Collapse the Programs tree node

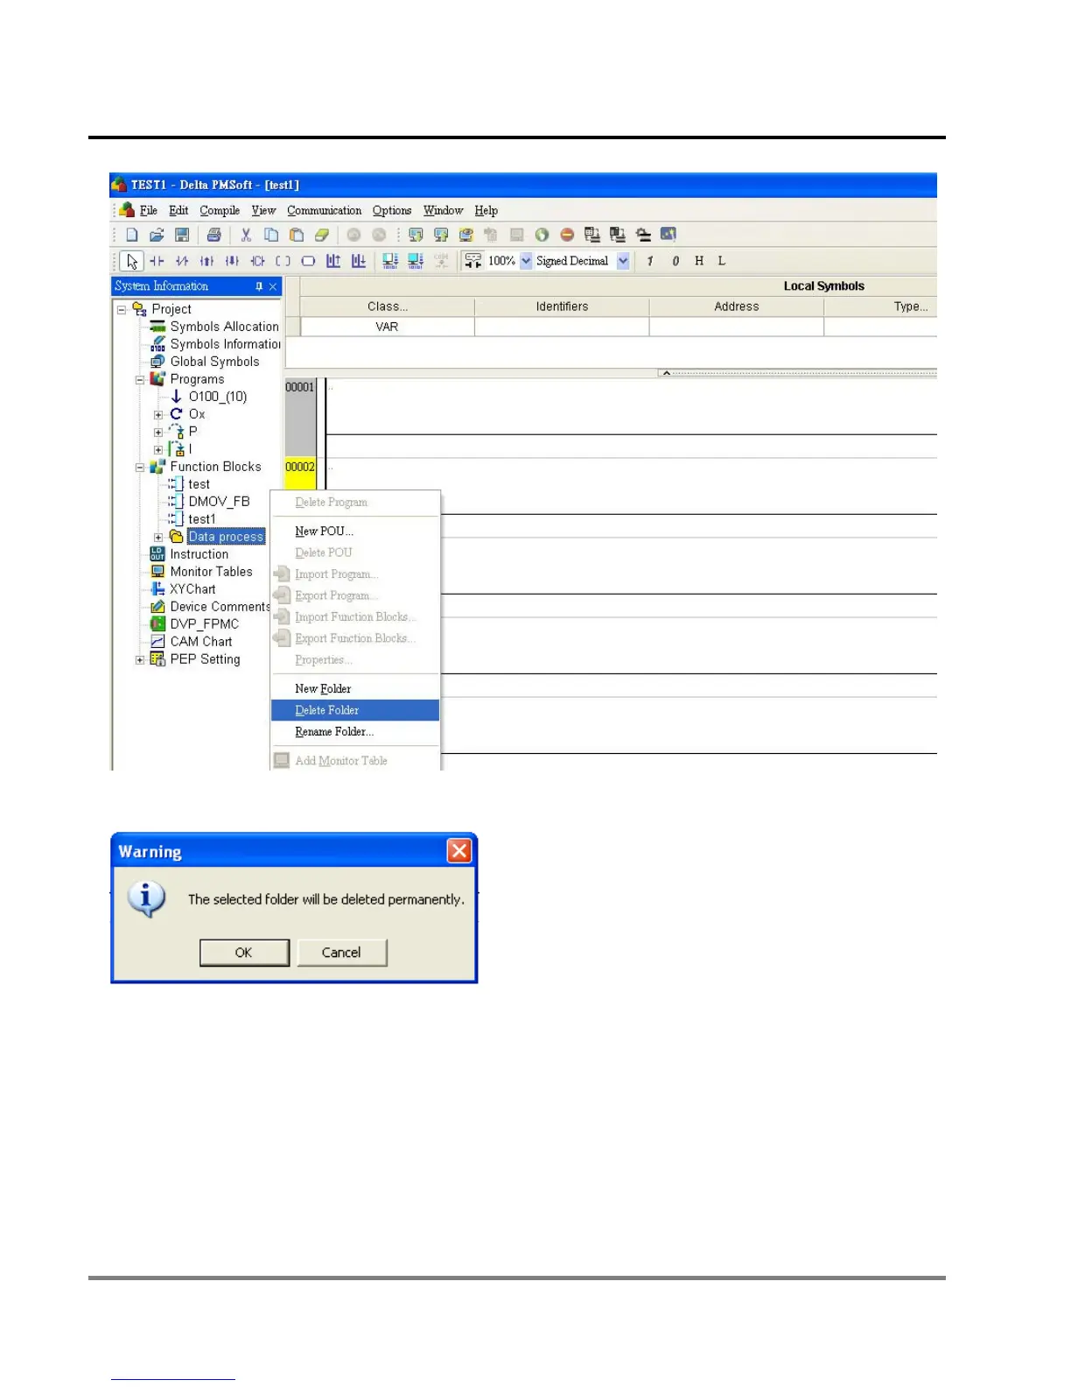click(140, 379)
